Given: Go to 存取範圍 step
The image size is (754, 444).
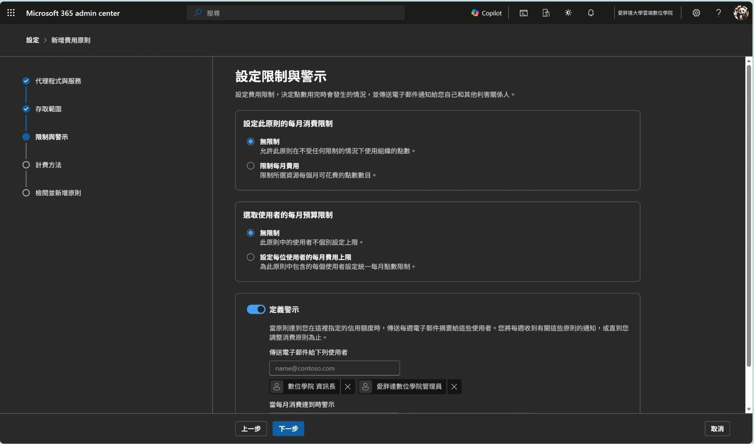Looking at the screenshot, I should (48, 109).
